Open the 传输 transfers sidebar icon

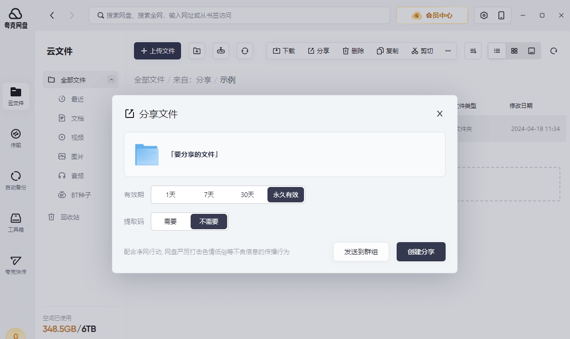coord(16,139)
